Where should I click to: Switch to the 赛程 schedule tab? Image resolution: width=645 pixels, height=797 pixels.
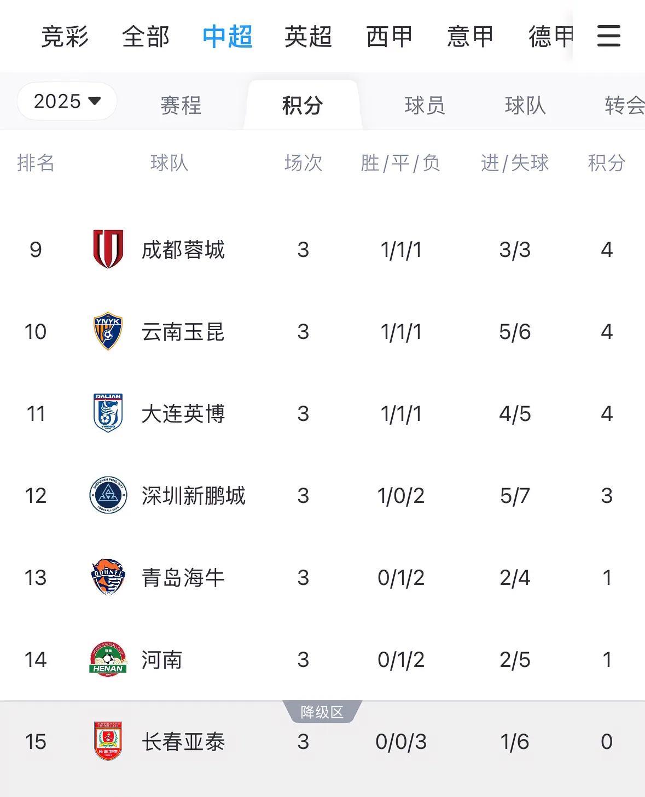coord(181,105)
